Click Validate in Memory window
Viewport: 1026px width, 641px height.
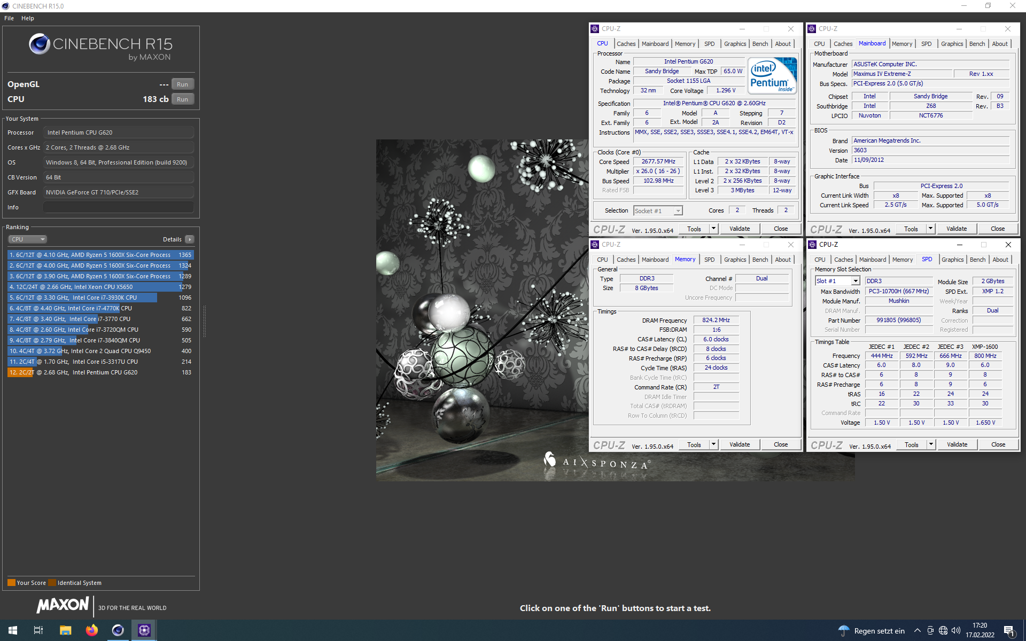740,444
